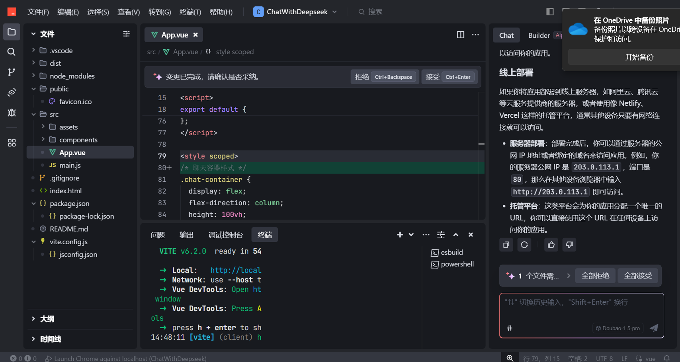This screenshot has height=362, width=680.
Task: Click 开始备份 in OneDrive notification
Action: click(x=639, y=57)
